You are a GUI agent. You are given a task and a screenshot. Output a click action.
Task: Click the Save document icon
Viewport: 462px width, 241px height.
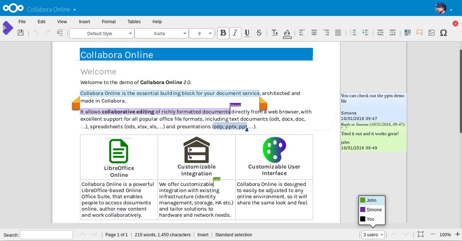point(21,33)
